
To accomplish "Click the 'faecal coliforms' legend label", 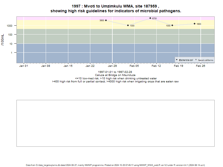I will [x=206, y=60].
